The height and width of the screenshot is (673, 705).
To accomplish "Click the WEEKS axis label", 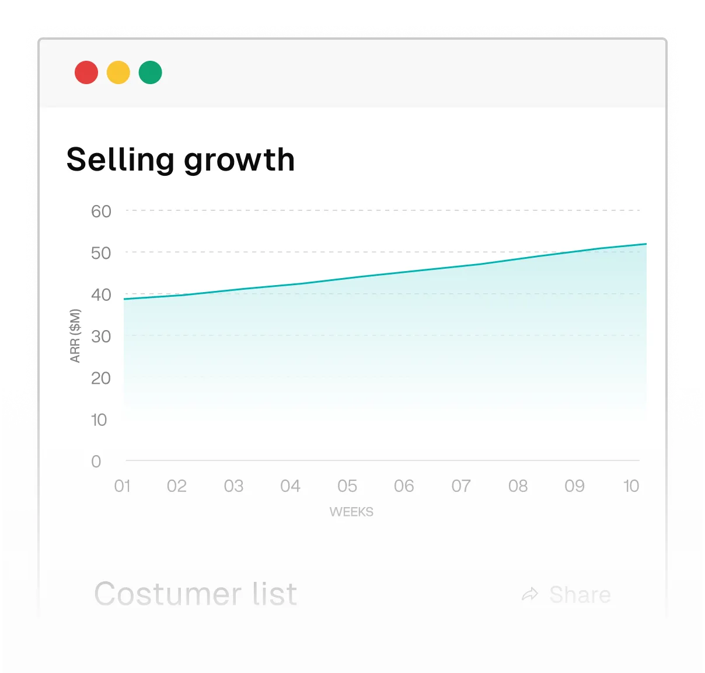I will [351, 511].
